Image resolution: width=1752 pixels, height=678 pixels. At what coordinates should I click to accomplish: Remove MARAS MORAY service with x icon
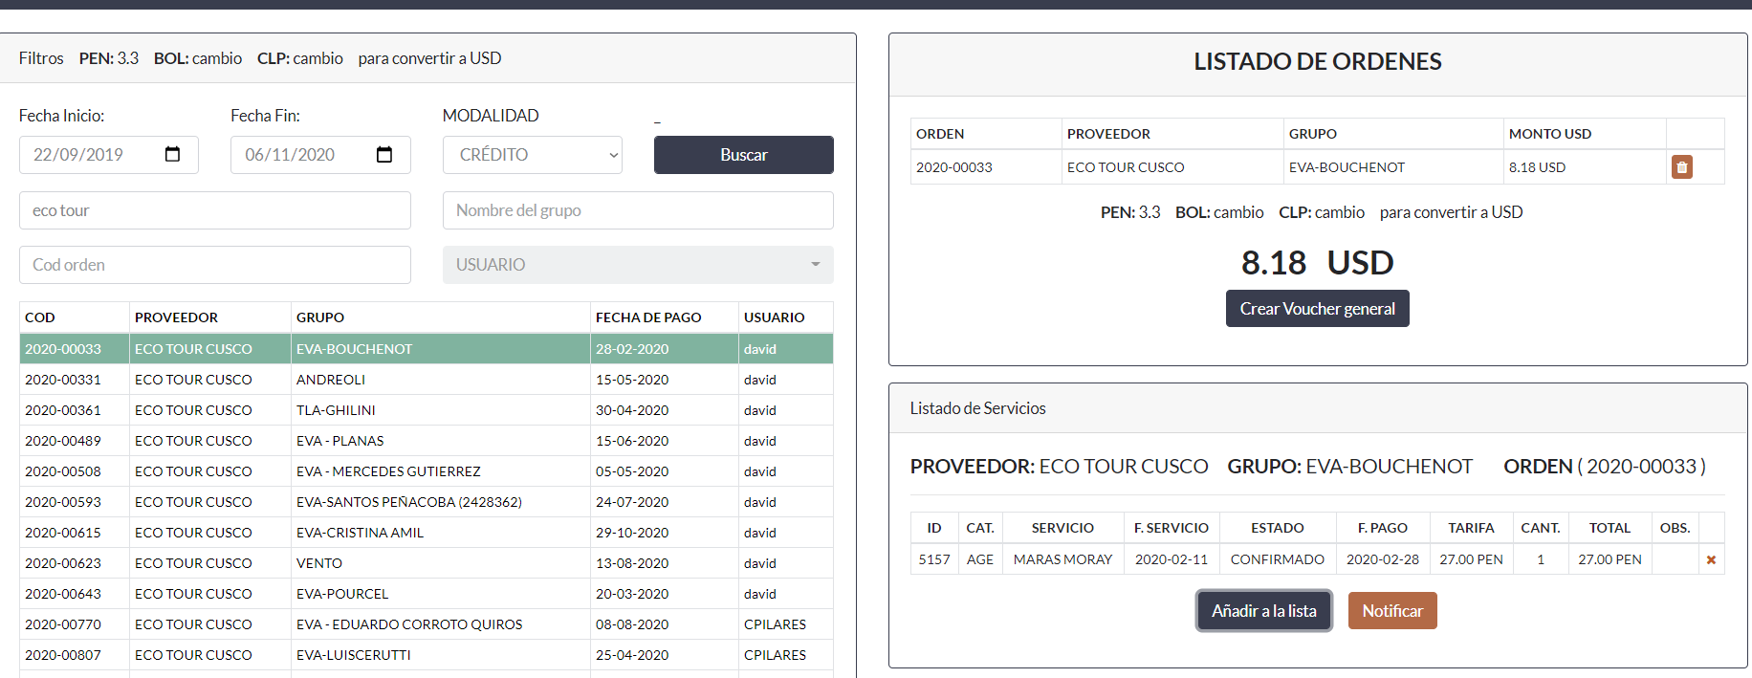(x=1711, y=560)
